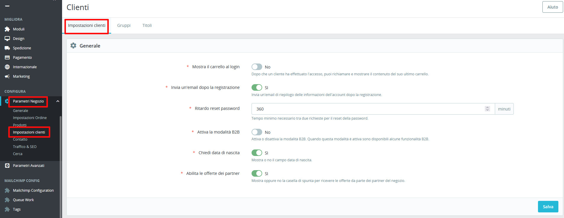This screenshot has width=564, height=218.
Task: Switch to the Gruppi tab
Action: coord(124,25)
